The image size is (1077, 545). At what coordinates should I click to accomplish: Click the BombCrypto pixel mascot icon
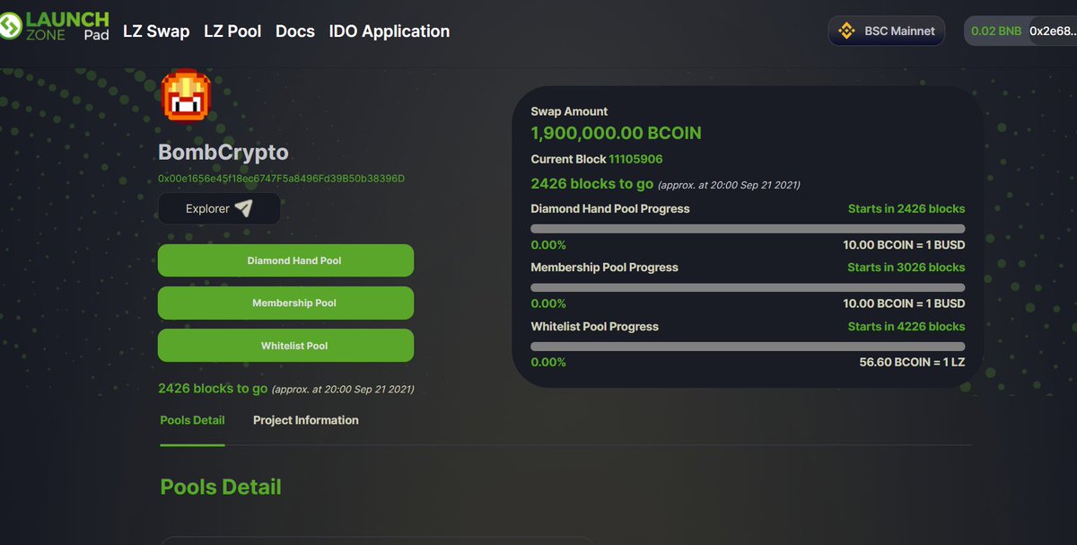186,95
